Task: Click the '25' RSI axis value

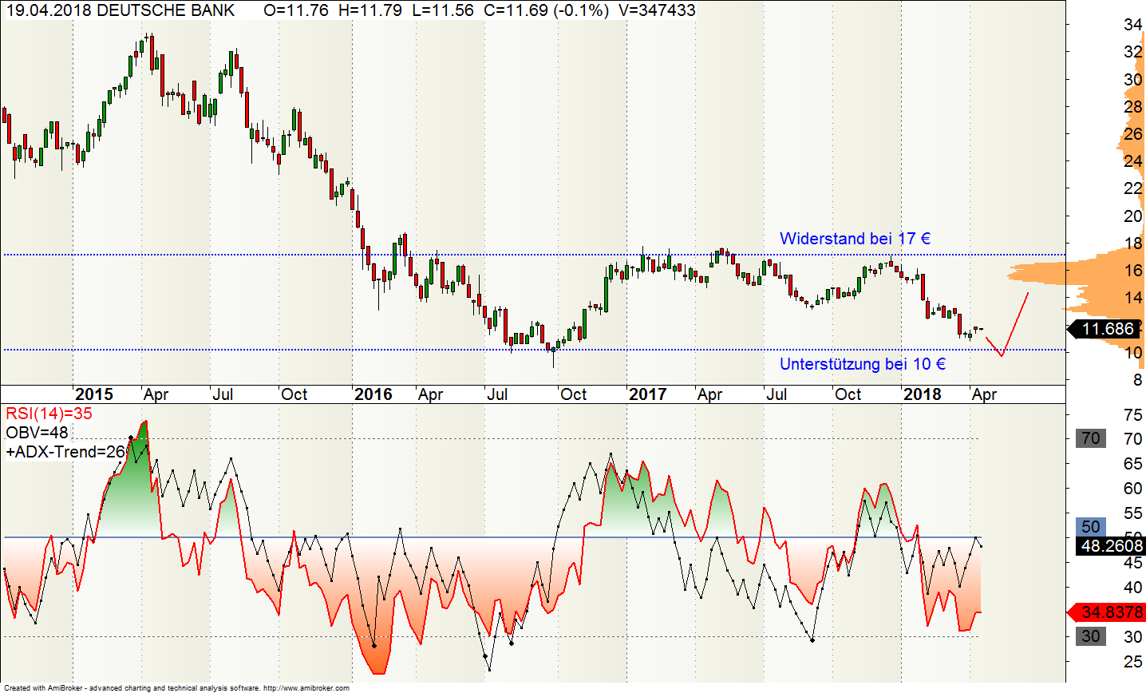Action: (1132, 662)
